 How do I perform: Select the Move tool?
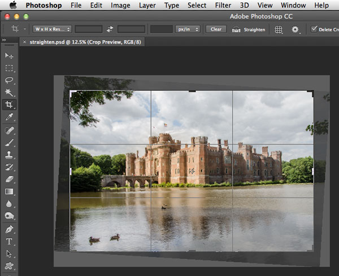9,55
